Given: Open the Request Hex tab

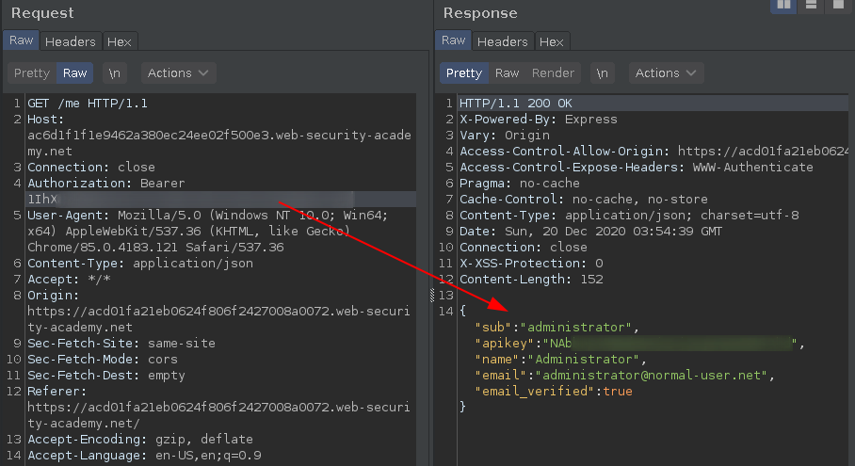Looking at the screenshot, I should (120, 41).
